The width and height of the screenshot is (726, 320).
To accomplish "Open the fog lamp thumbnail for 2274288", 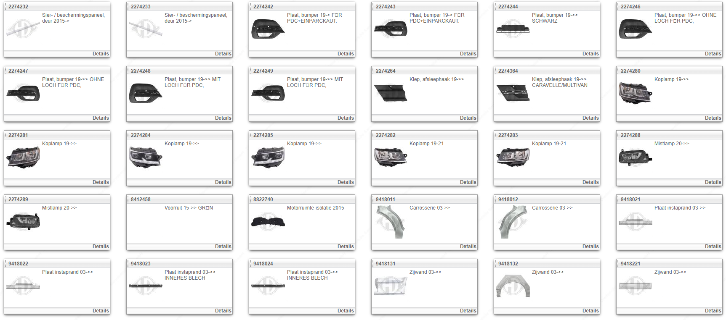I will 635,157.
